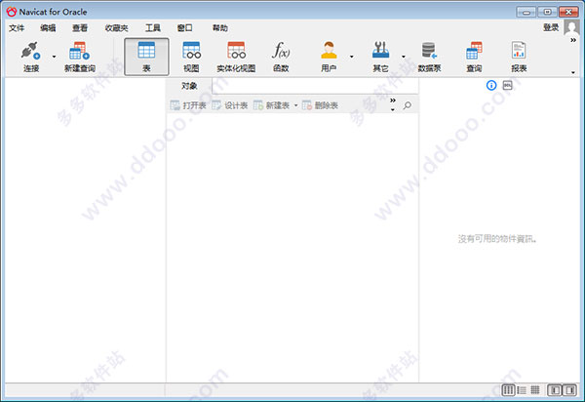
Task: Click text '没有可用的物件資訊'
Action: point(496,239)
